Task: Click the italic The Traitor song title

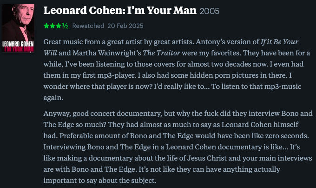Action: click(161, 53)
